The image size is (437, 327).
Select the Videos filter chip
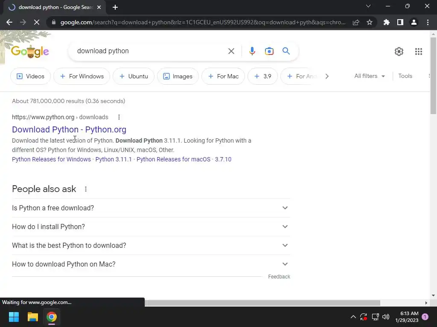[x=30, y=76]
